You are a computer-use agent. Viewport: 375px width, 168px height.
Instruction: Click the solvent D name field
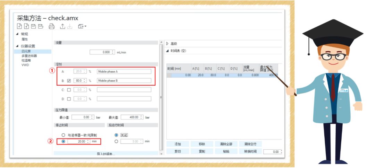click(124, 99)
